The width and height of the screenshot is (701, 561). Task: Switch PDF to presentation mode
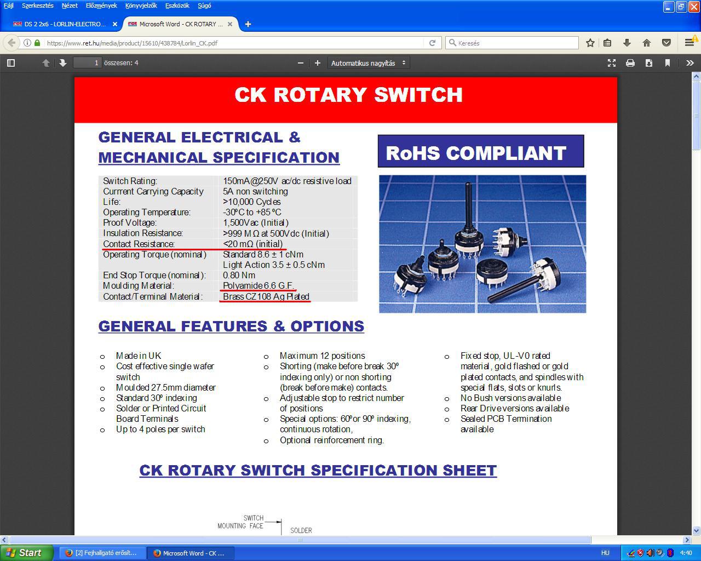pos(612,63)
